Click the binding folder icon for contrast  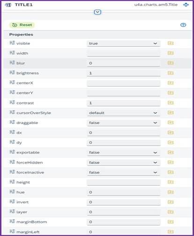pos(171,102)
